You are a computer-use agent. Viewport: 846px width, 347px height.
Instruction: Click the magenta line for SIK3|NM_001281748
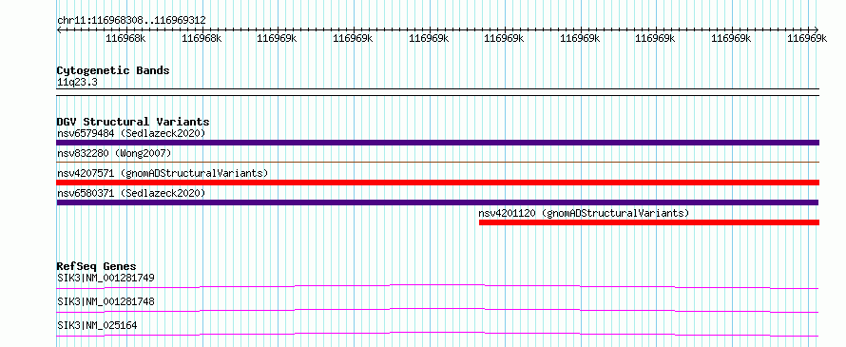[437, 310]
